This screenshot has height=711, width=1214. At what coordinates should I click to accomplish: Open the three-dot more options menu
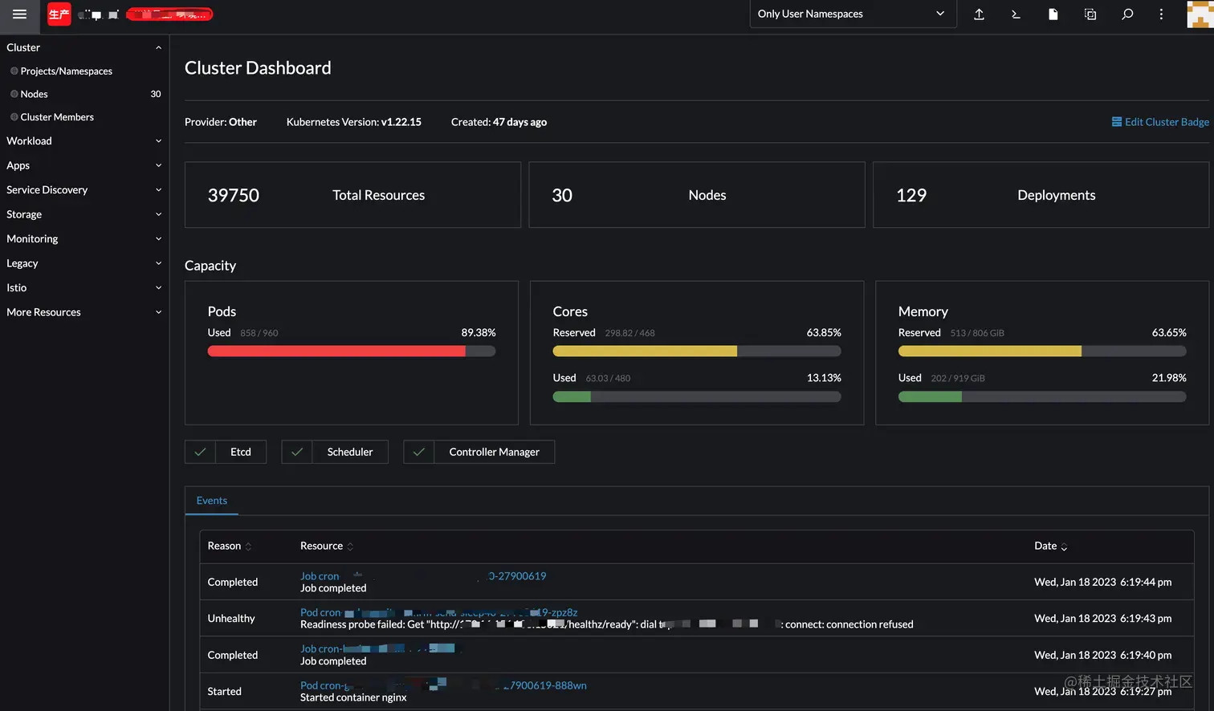(x=1161, y=14)
